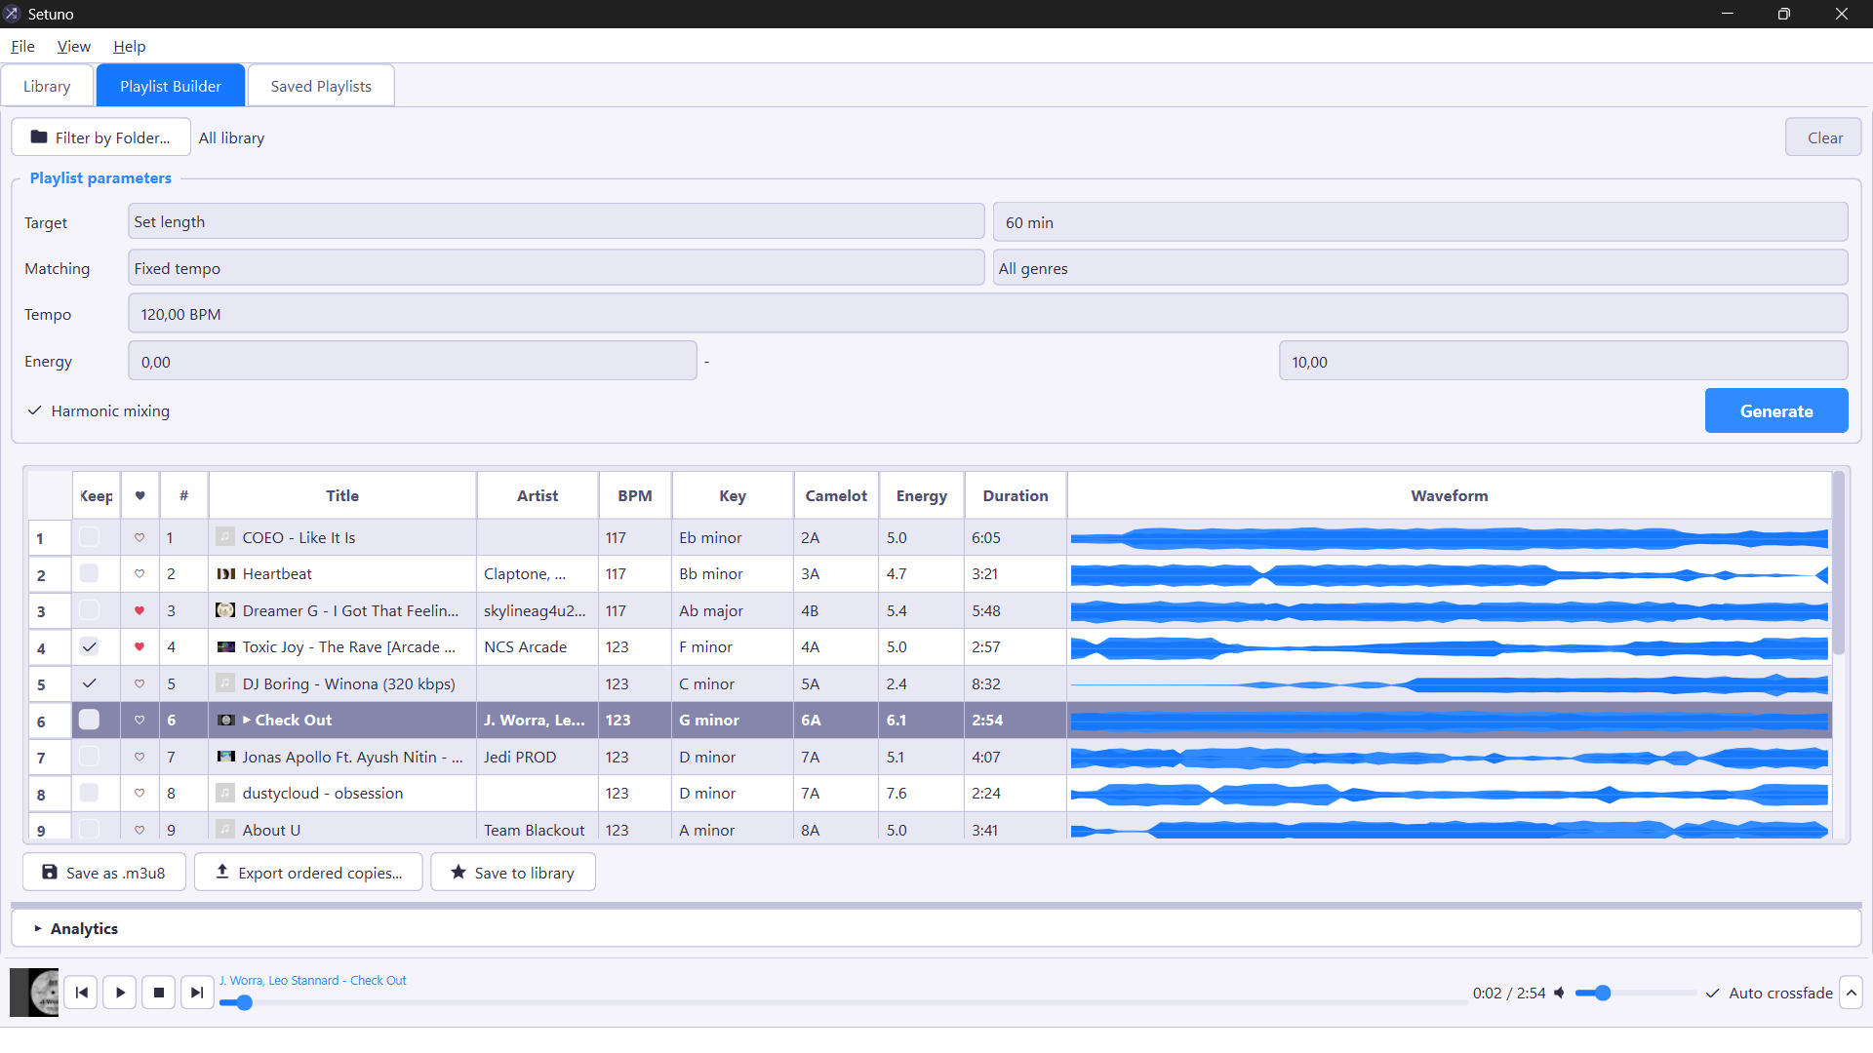Click the cover icon of Heartbeat
The height and width of the screenshot is (1053, 1873).
pyautogui.click(x=225, y=573)
